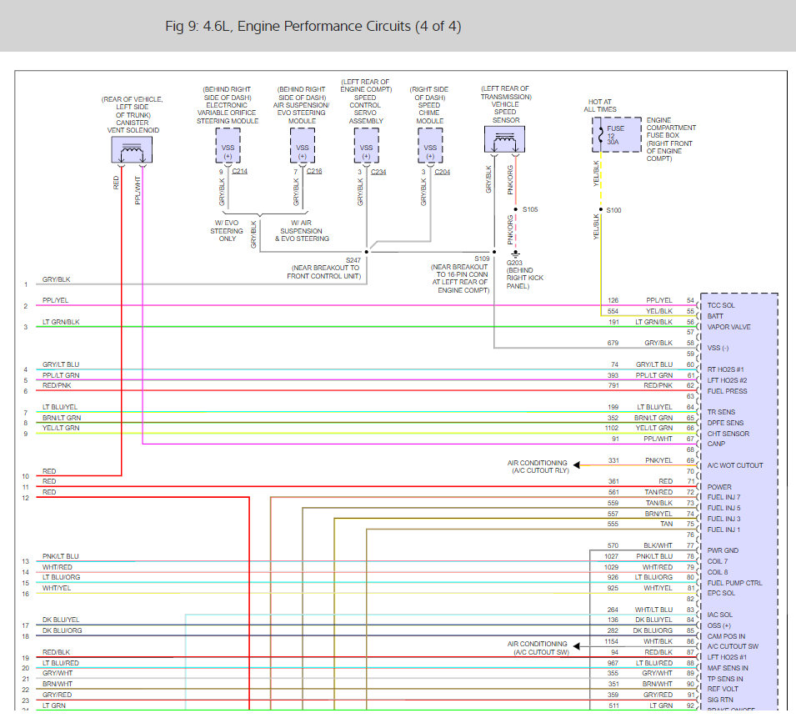Click the VSS box at connector C214

tap(228, 146)
